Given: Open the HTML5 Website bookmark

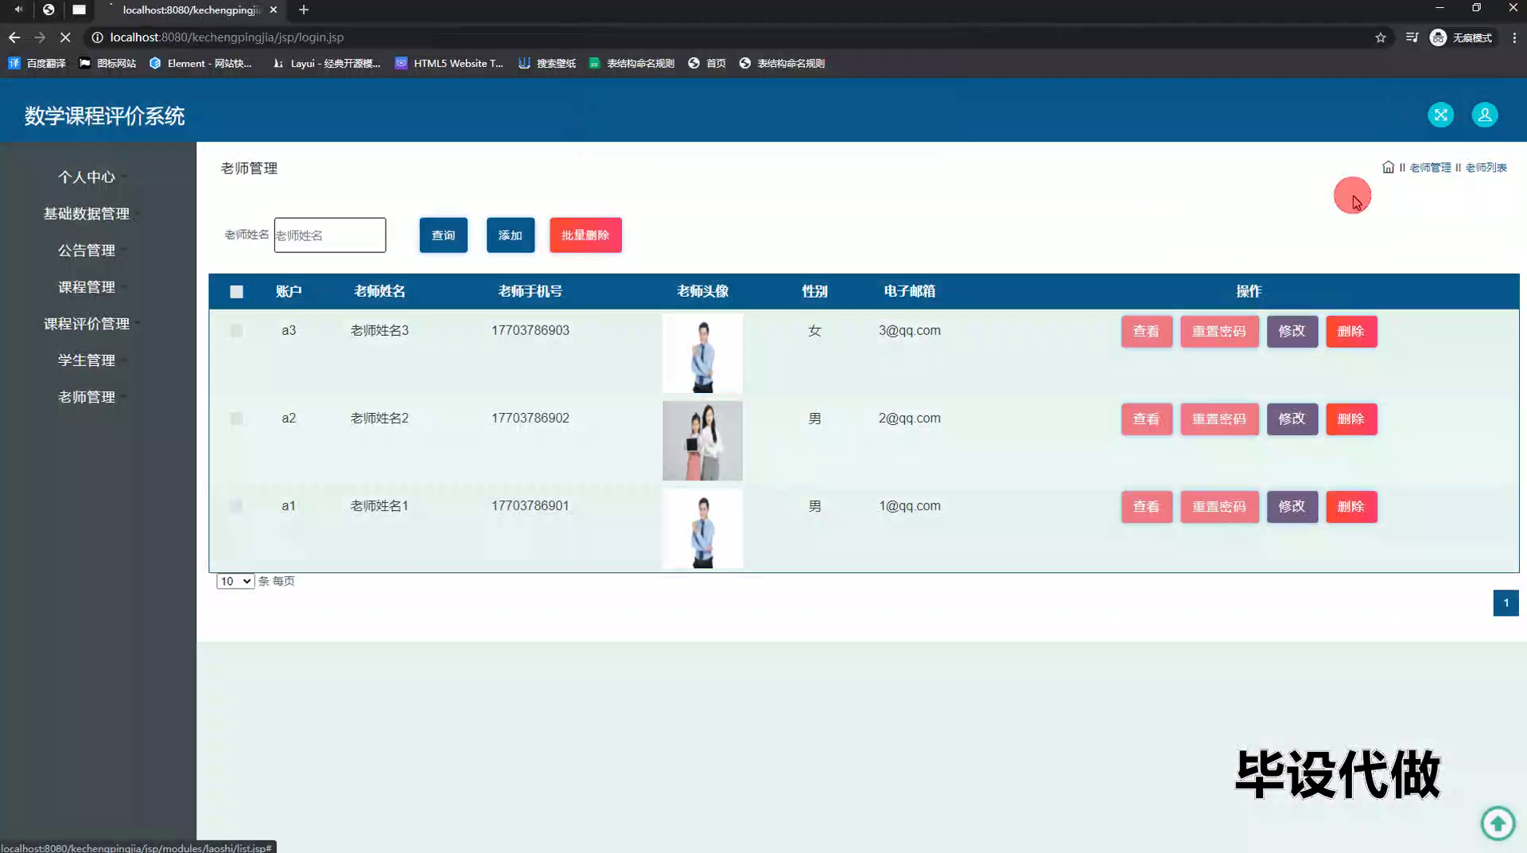Looking at the screenshot, I should [449, 63].
